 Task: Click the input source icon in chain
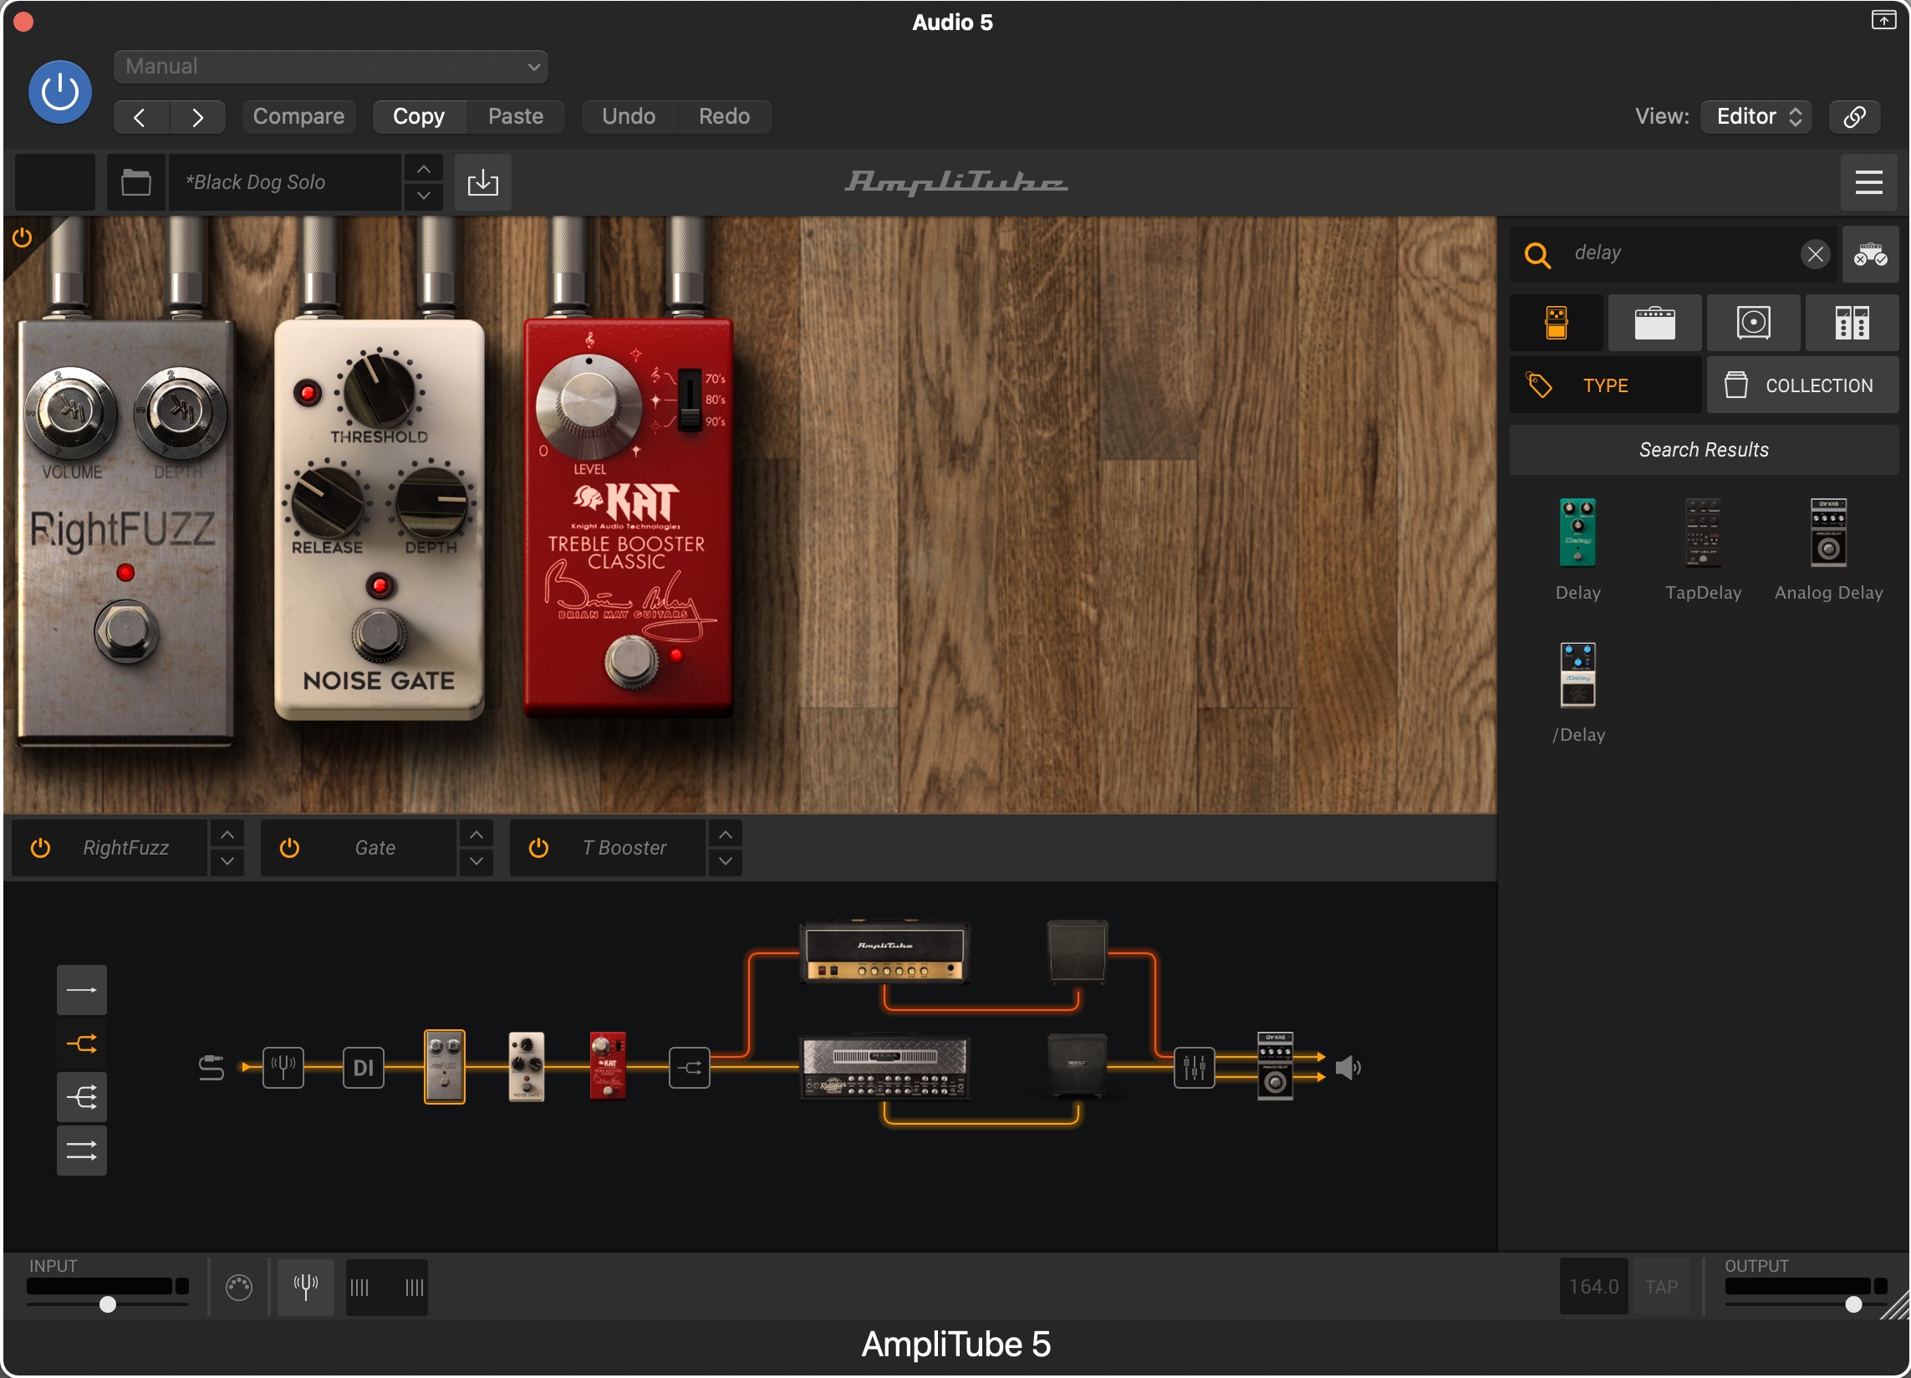pos(211,1068)
